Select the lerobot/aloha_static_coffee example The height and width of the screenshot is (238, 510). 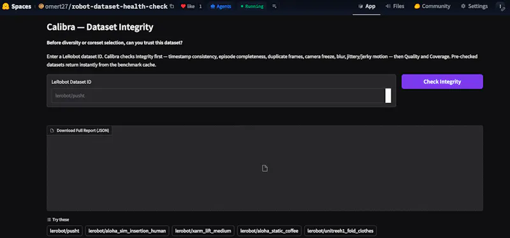[x=269, y=231]
